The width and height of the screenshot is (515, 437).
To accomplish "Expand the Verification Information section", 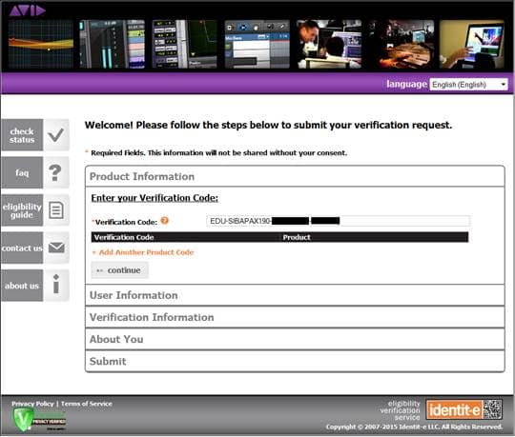I will click(295, 317).
